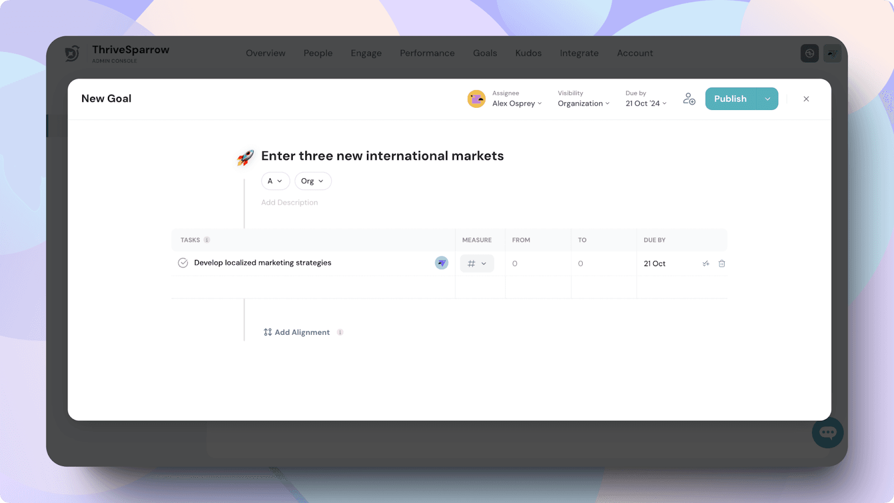
Task: Delete the task using trash icon
Action: (x=721, y=264)
